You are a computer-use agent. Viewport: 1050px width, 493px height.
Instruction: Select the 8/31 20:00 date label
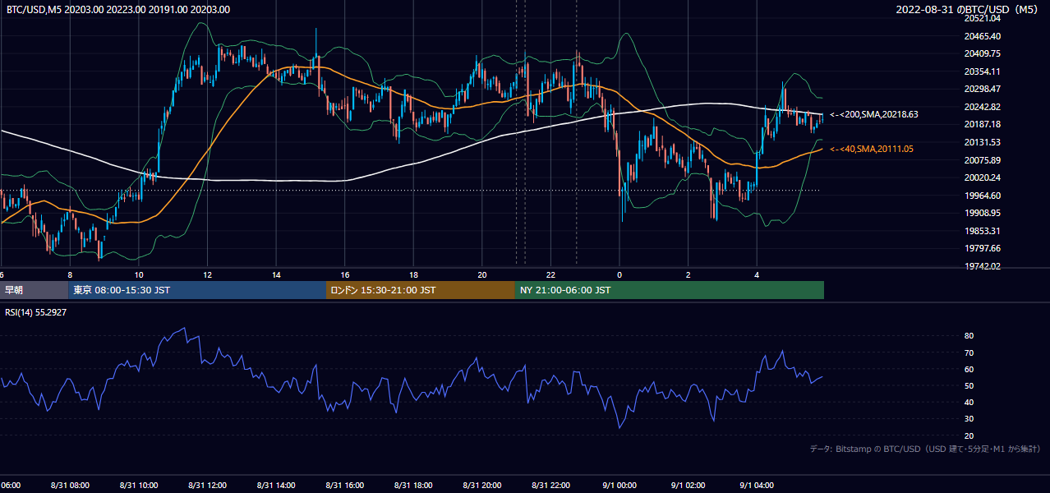pyautogui.click(x=482, y=486)
